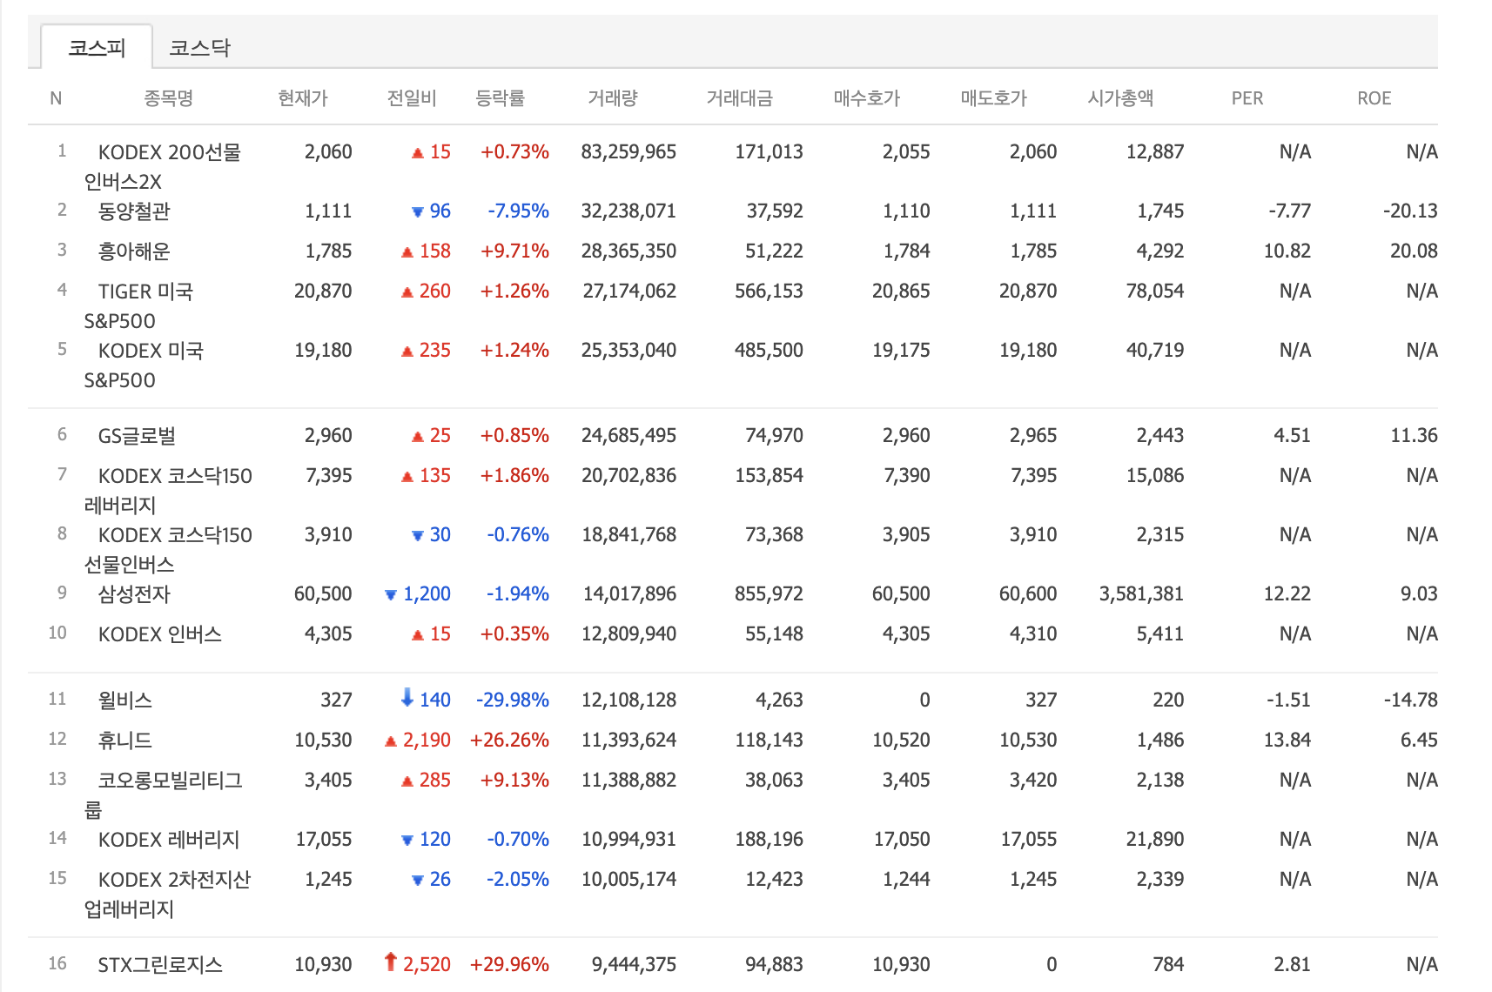
Task: Open KODEX 2차전지산업레버리지 link
Action: coord(168,894)
